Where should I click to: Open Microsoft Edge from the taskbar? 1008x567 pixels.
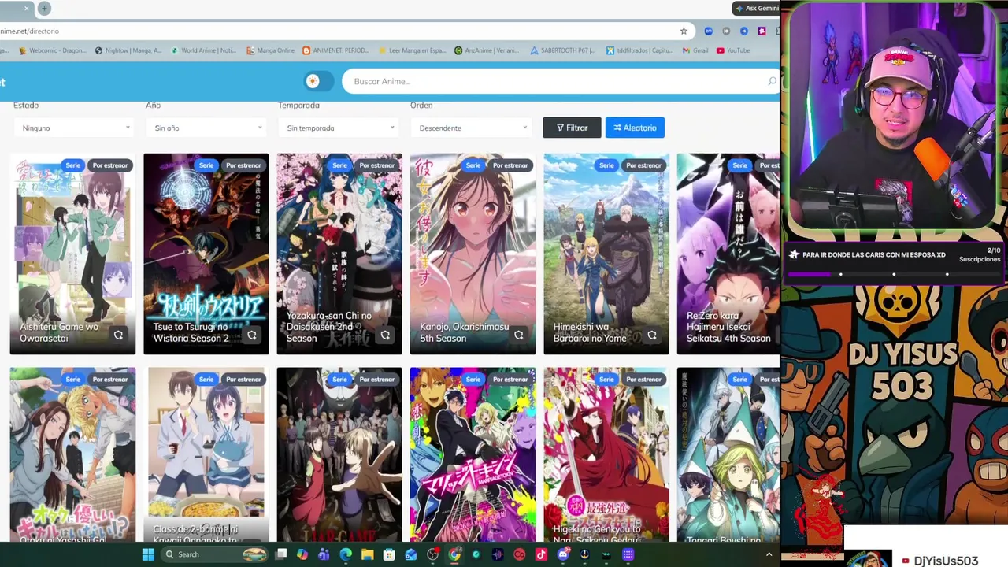coord(346,554)
